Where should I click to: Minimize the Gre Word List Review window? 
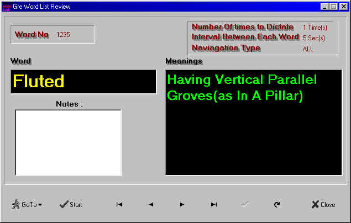324,6
